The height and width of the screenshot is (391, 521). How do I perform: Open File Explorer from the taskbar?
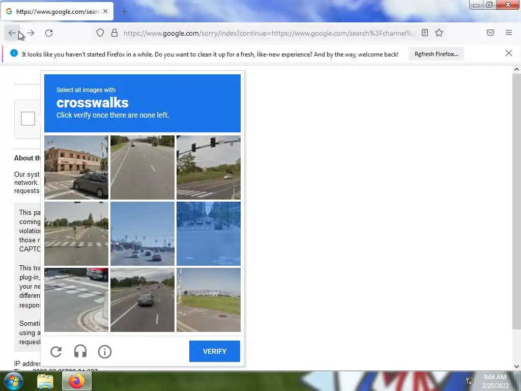pos(45,381)
